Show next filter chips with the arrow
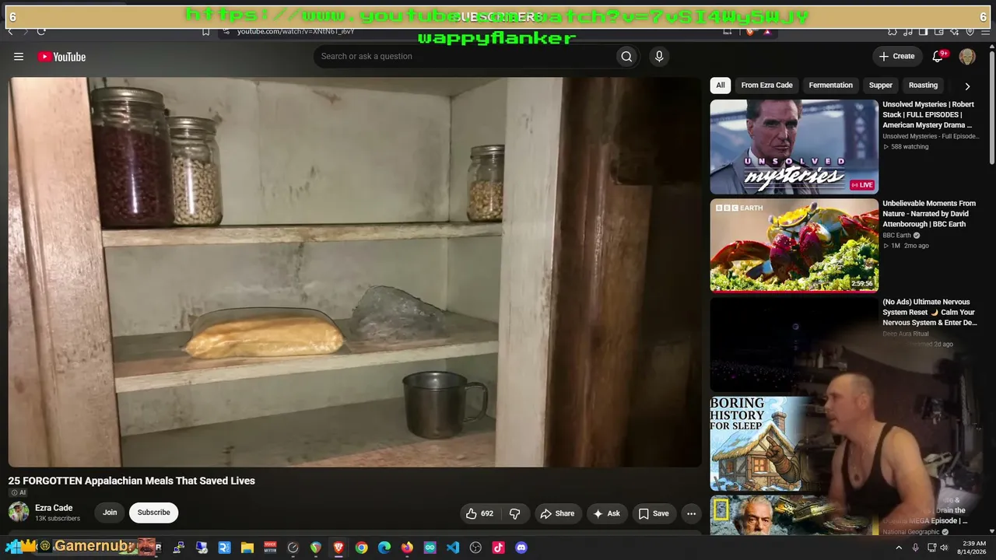Viewport: 996px width, 560px height. coord(967,86)
